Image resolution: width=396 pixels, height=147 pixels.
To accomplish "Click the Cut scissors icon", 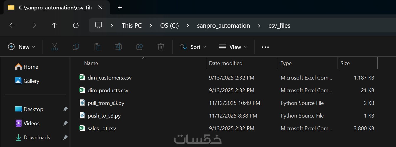I will pos(55,47).
